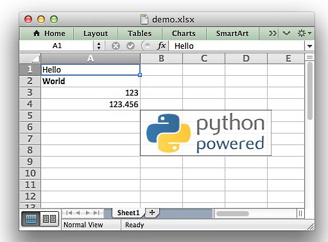
Task: Confirm entry with the checkmark icon
Action: tap(130, 46)
